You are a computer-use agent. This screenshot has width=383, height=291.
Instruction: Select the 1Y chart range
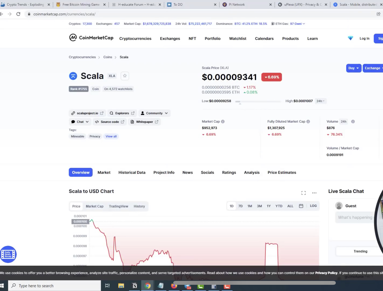tap(269, 206)
